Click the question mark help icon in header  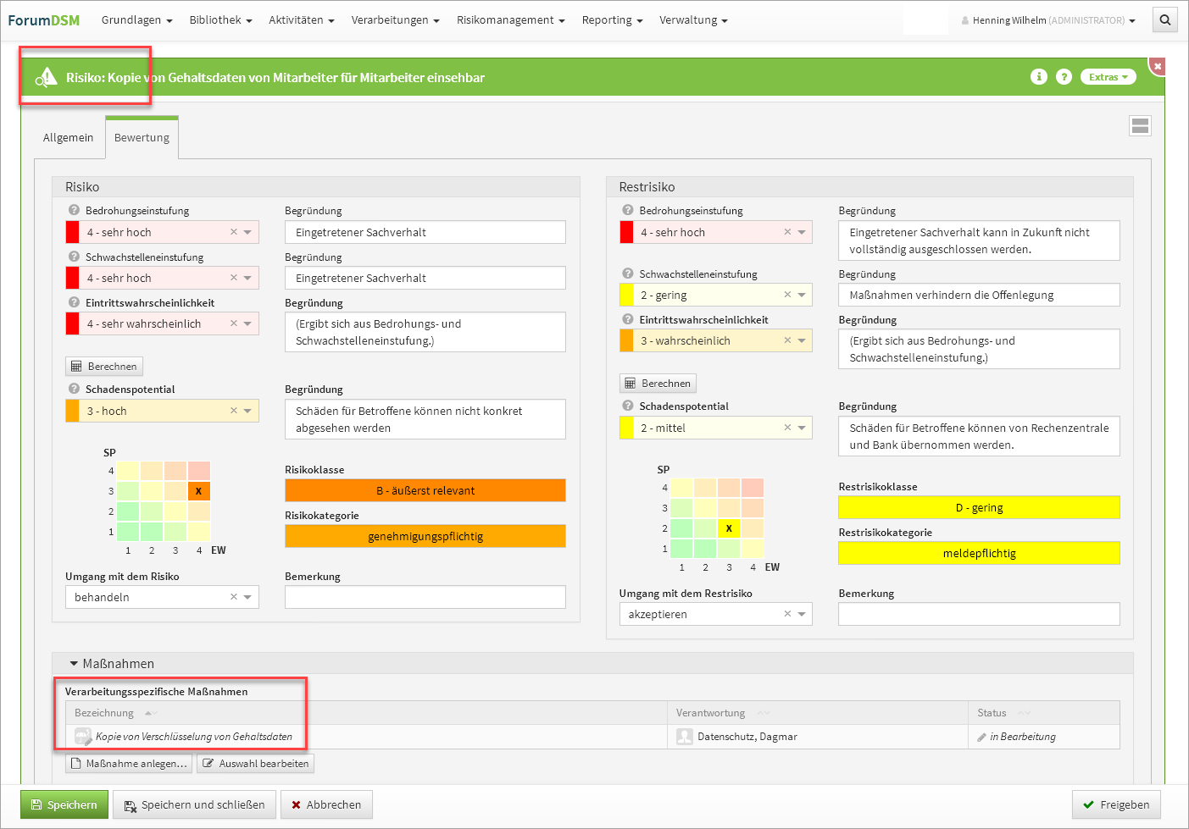click(1064, 77)
